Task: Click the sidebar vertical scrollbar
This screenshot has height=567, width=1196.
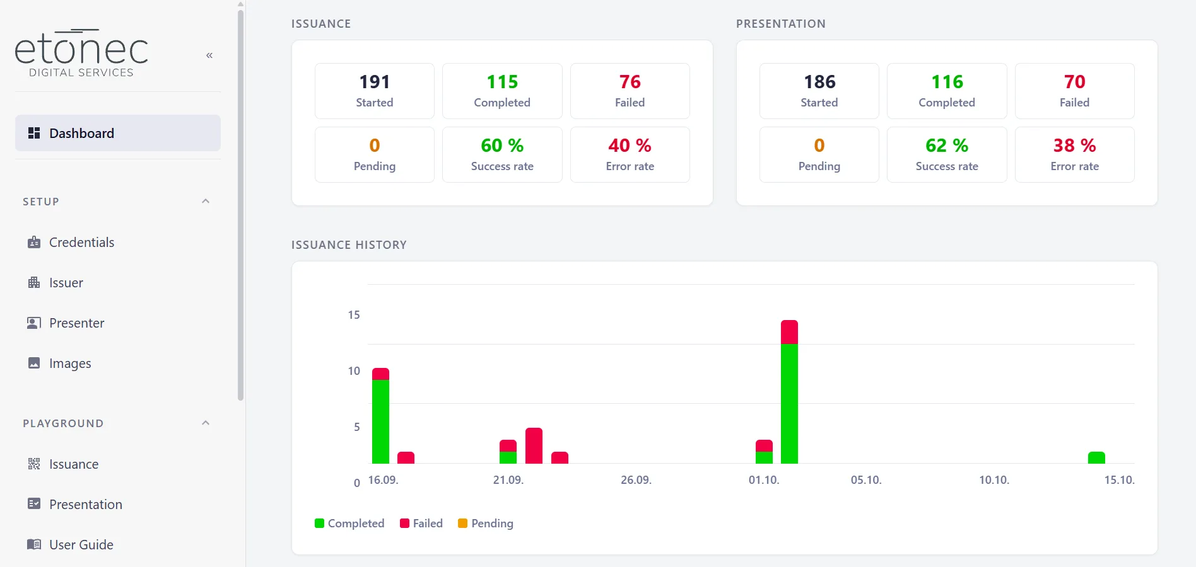Action: click(240, 205)
